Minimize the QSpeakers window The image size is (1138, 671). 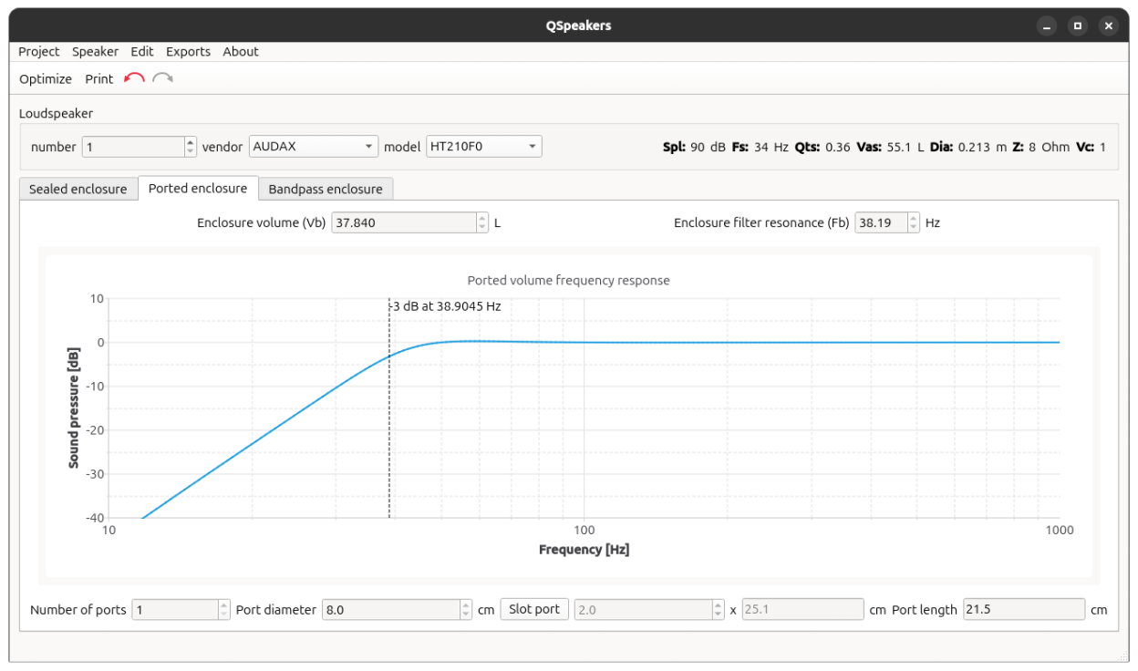tap(1047, 26)
